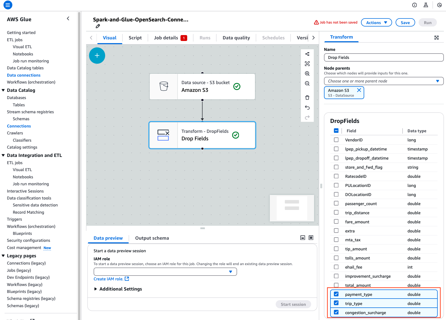Open the info panel from the top bar

414,5
